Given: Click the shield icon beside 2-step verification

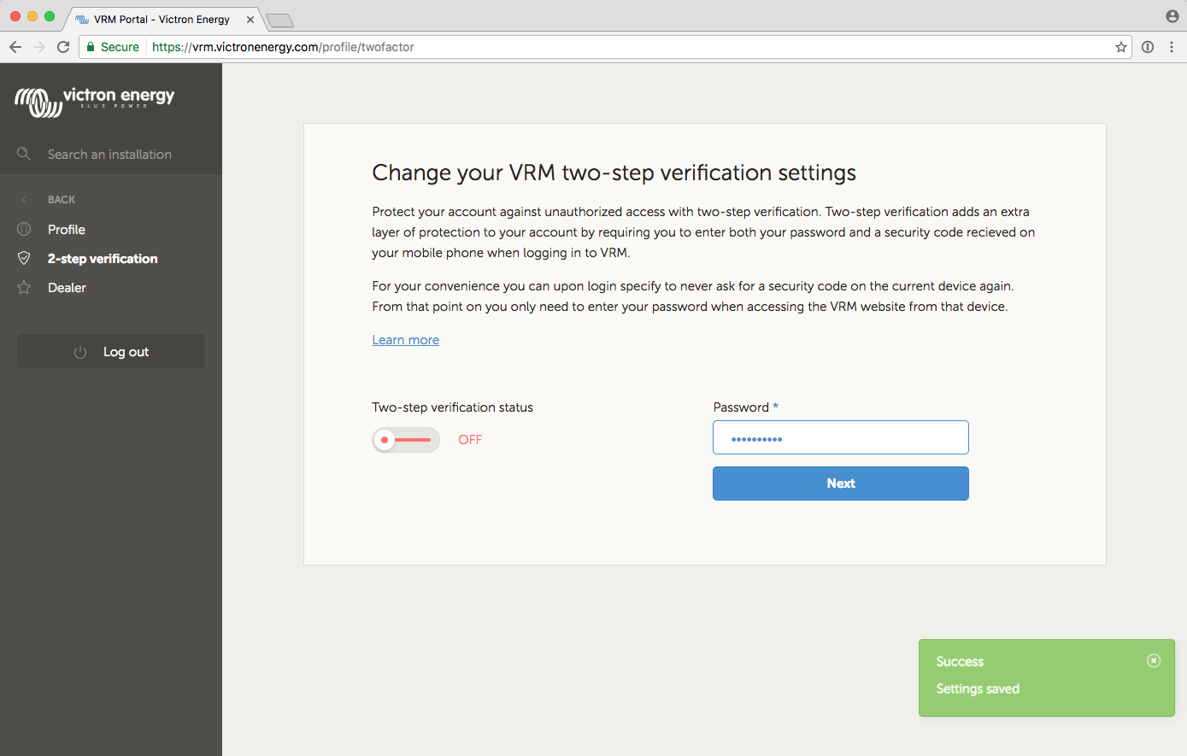Looking at the screenshot, I should (x=24, y=258).
